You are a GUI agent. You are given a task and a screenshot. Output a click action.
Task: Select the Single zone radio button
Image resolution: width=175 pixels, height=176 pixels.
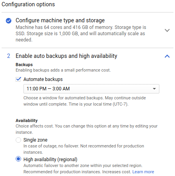(x=18, y=140)
